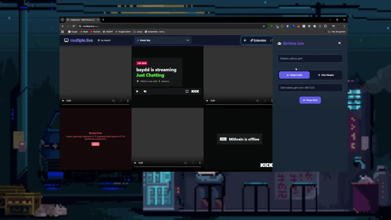391x220 pixels.
Task: Click the KICK logo in Mithrain player
Action: [266, 165]
